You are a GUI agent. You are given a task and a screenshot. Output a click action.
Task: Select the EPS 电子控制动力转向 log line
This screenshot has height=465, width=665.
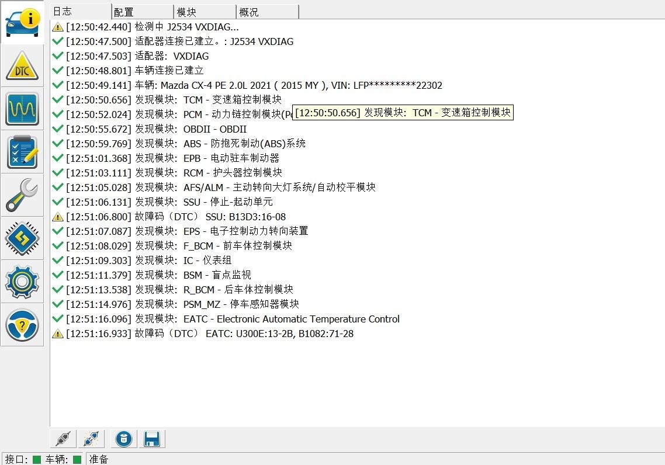pyautogui.click(x=180, y=231)
